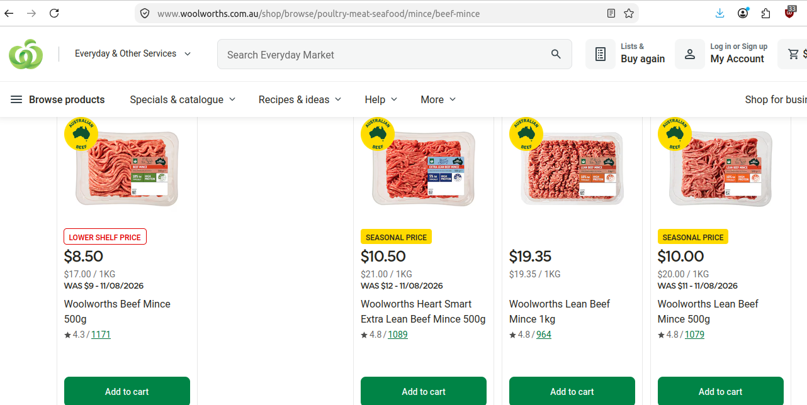The width and height of the screenshot is (807, 405).
Task: Open browser downloads icon
Action: pos(720,13)
